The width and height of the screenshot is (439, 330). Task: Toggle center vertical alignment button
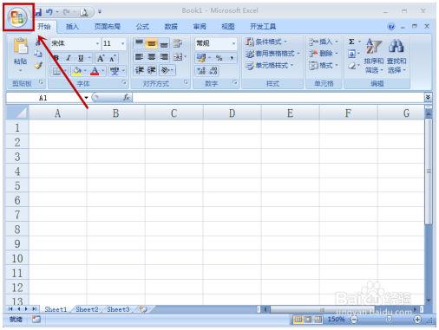pyautogui.click(x=152, y=43)
